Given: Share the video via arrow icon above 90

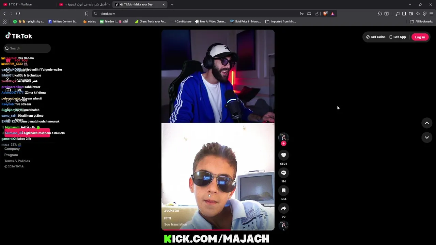Looking at the screenshot, I should point(283,208).
